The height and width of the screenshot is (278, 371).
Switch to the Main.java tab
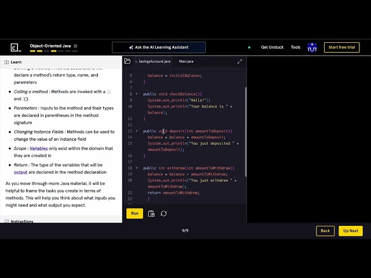point(186,61)
